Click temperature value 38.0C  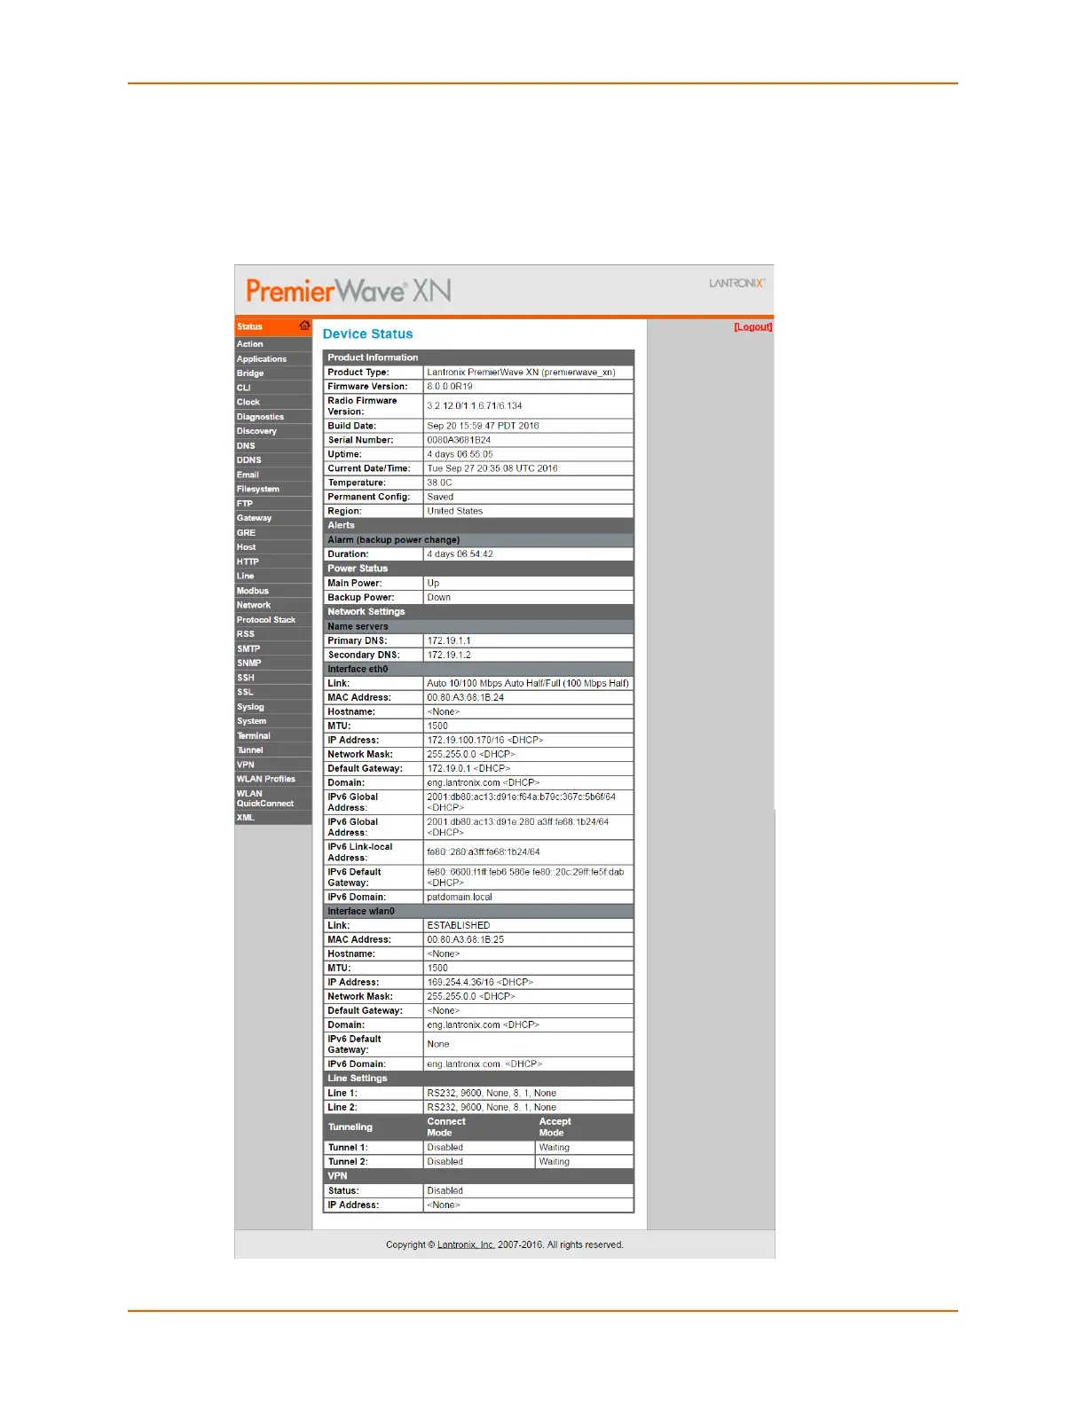click(439, 483)
